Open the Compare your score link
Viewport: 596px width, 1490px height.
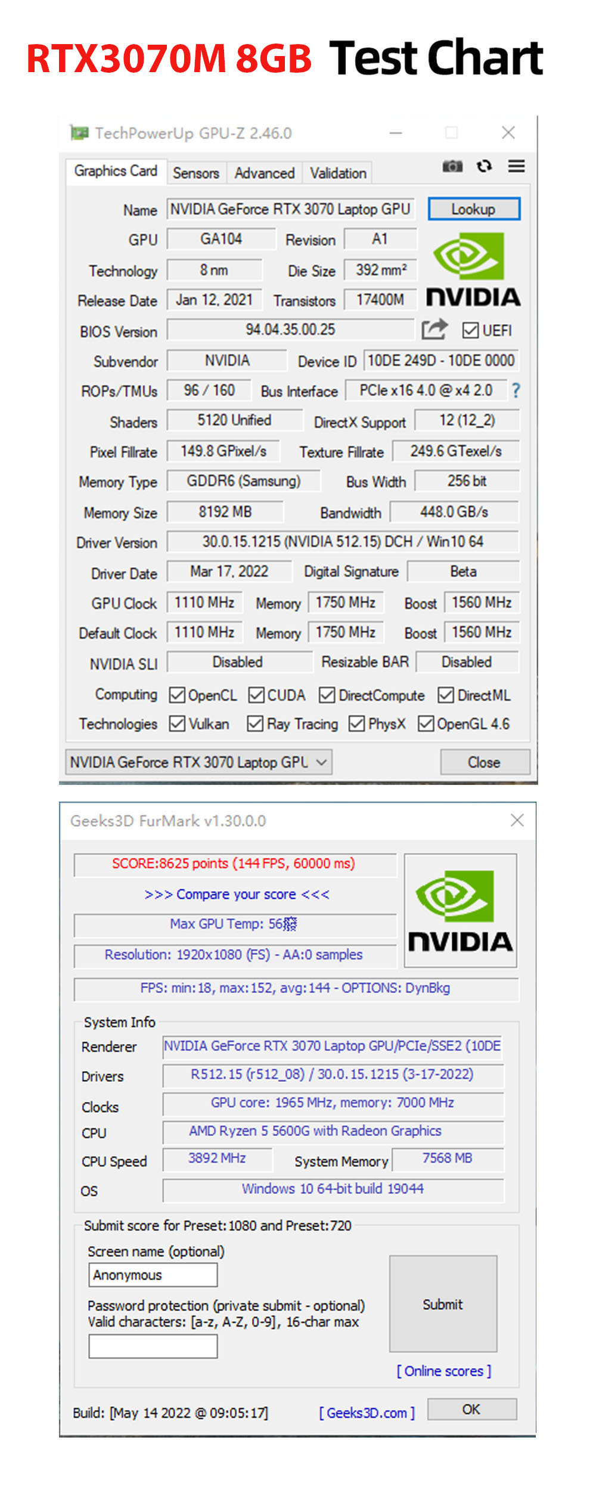point(237,894)
